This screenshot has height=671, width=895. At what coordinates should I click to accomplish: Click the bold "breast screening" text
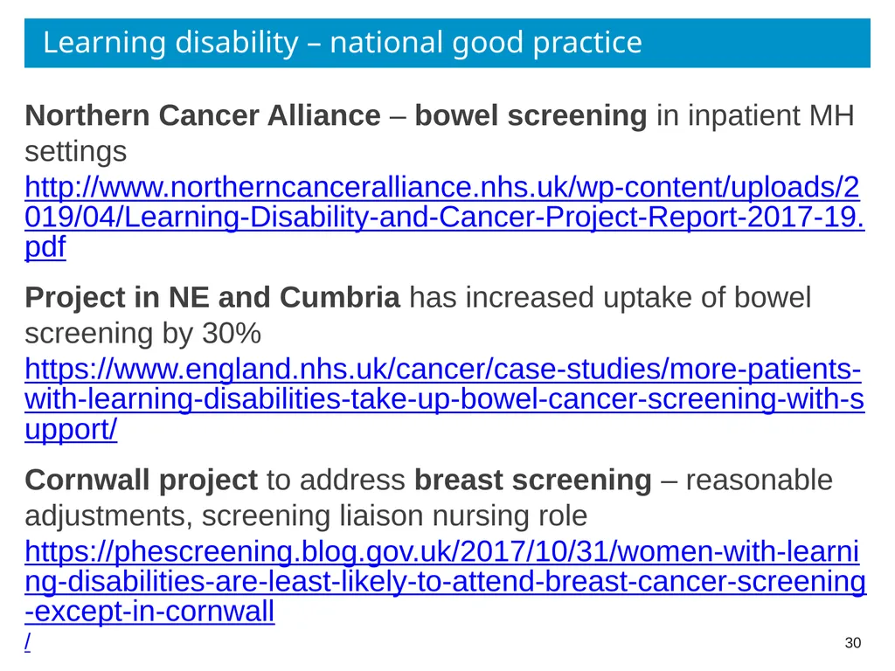pos(532,481)
